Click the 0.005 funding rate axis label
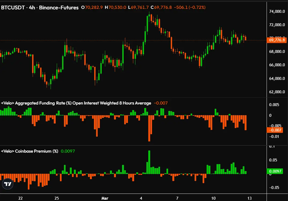288x201 pixels. point(274,105)
